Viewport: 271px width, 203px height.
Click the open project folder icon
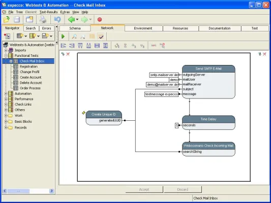pos(7,19)
